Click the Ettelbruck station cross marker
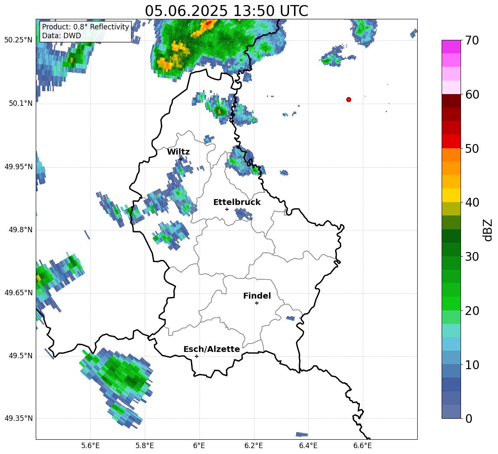The image size is (498, 454). 227,209
